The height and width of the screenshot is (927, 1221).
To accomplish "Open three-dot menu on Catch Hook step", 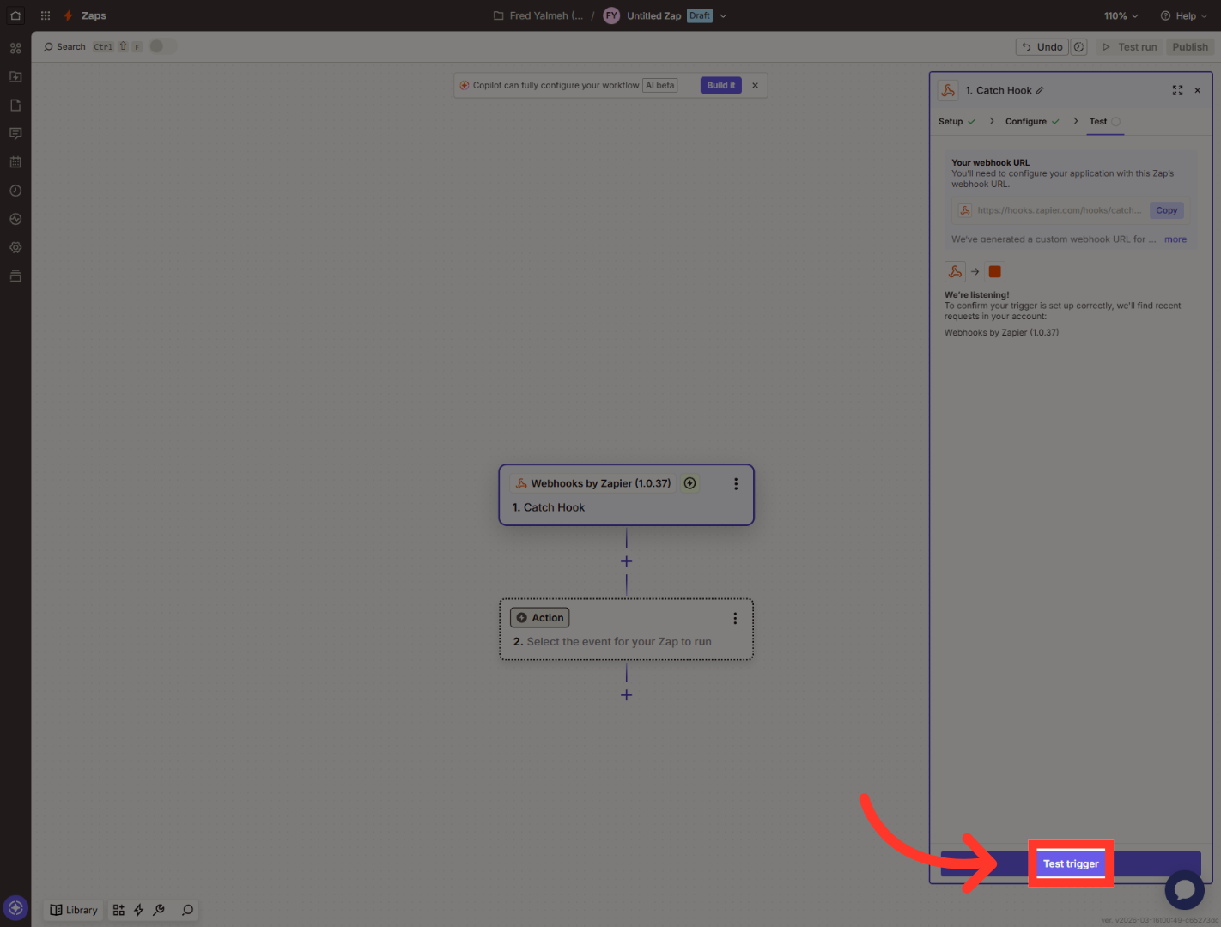I will [736, 484].
